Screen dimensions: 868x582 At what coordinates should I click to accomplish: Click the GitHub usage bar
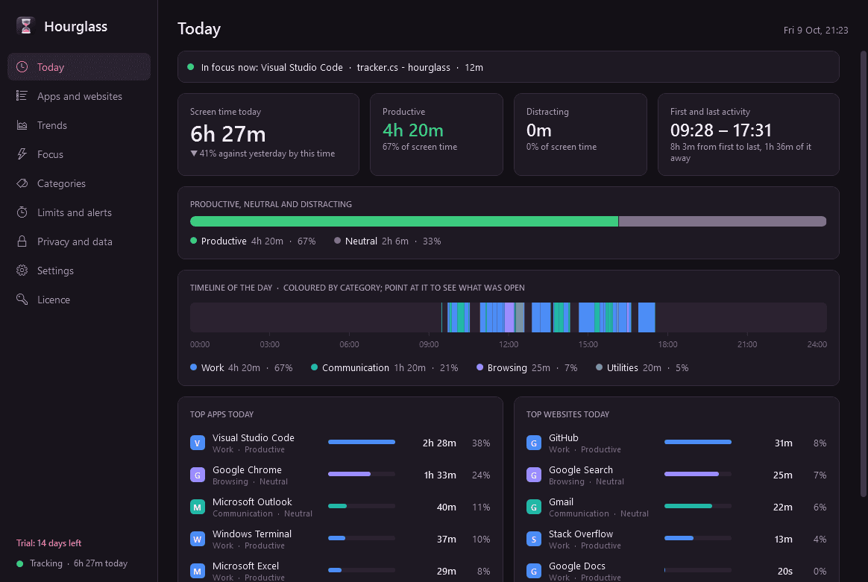coord(697,442)
